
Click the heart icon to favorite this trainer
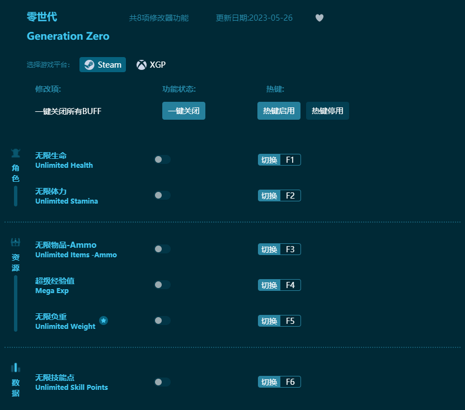[x=320, y=18]
